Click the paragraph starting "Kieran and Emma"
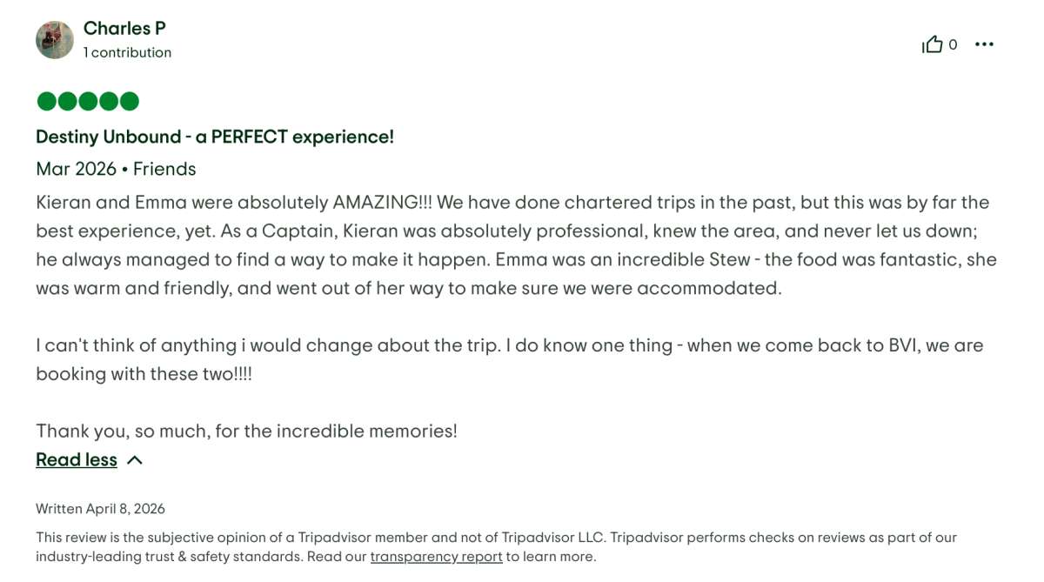The height and width of the screenshot is (582, 1044). [x=513, y=244]
